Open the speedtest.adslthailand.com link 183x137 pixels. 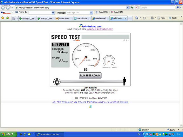pyautogui.click(x=100, y=29)
